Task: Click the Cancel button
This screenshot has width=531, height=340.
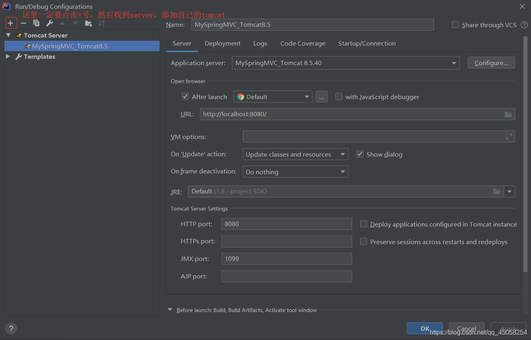Action: [467, 328]
